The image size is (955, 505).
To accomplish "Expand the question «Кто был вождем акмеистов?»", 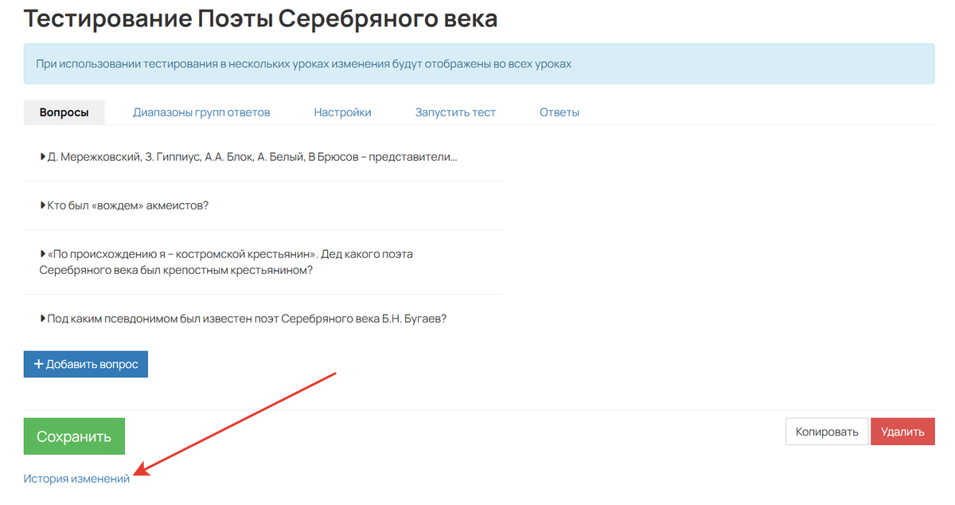I will coord(124,206).
